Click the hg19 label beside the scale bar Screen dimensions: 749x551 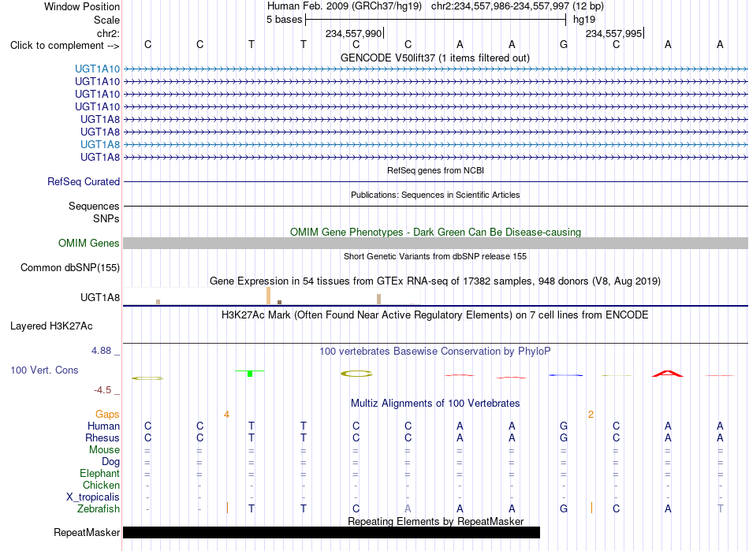point(584,20)
